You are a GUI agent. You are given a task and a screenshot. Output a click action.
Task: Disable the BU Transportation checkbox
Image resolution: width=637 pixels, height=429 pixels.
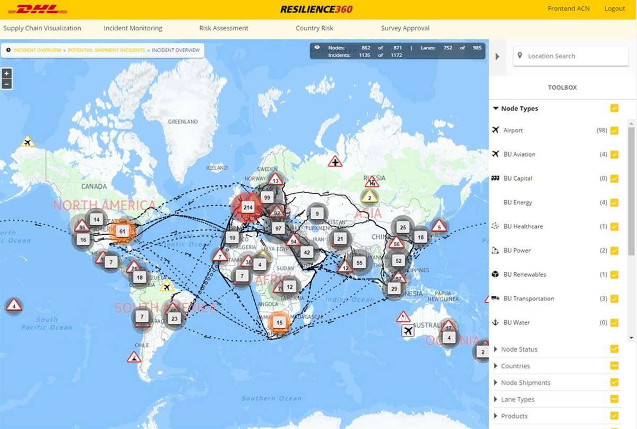[x=614, y=299]
